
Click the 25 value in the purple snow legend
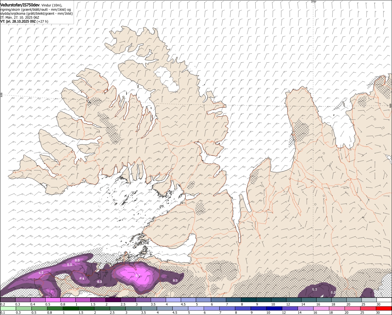pyautogui.click(x=364, y=304)
